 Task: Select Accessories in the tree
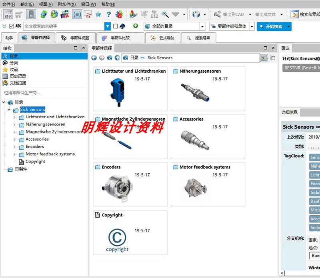coord(37,139)
